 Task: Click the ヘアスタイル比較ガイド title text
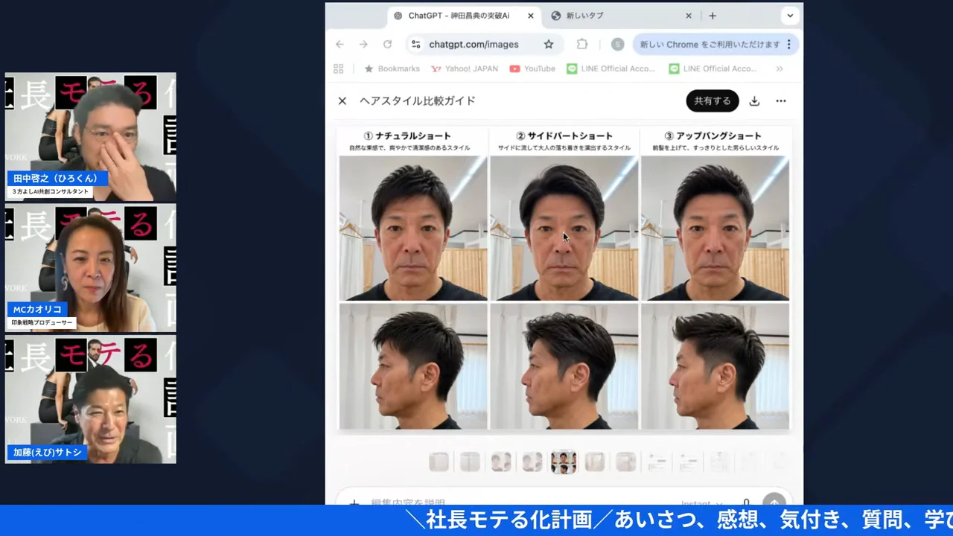(418, 101)
